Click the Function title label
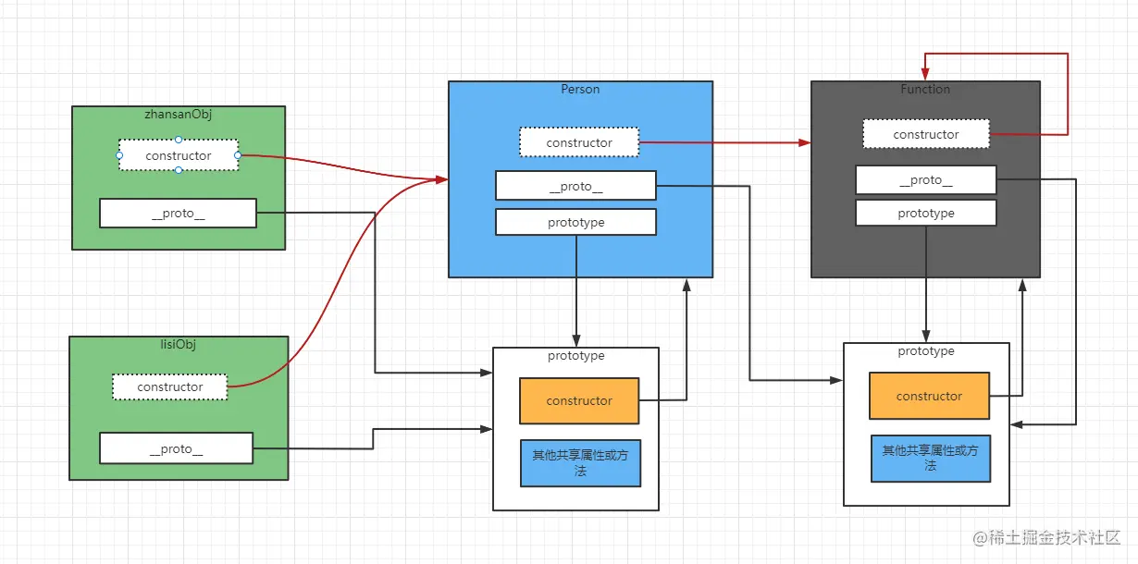 tap(925, 89)
